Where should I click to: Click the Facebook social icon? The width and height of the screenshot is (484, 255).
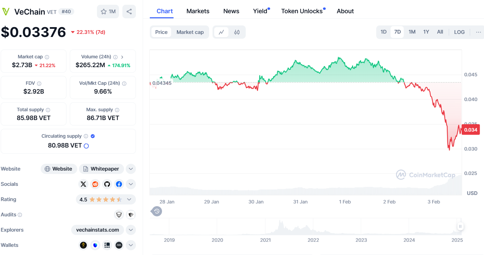click(x=119, y=184)
